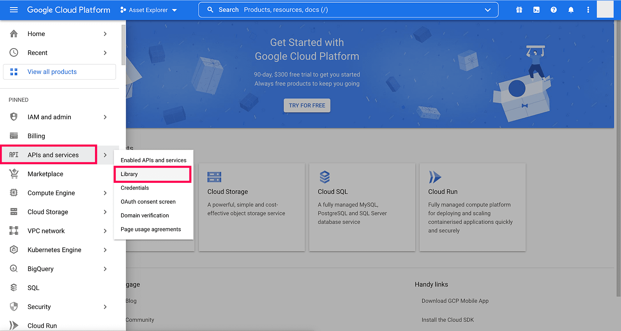Open the three-dot settings menu icon
Viewport: 621px width, 331px height.
click(x=588, y=10)
